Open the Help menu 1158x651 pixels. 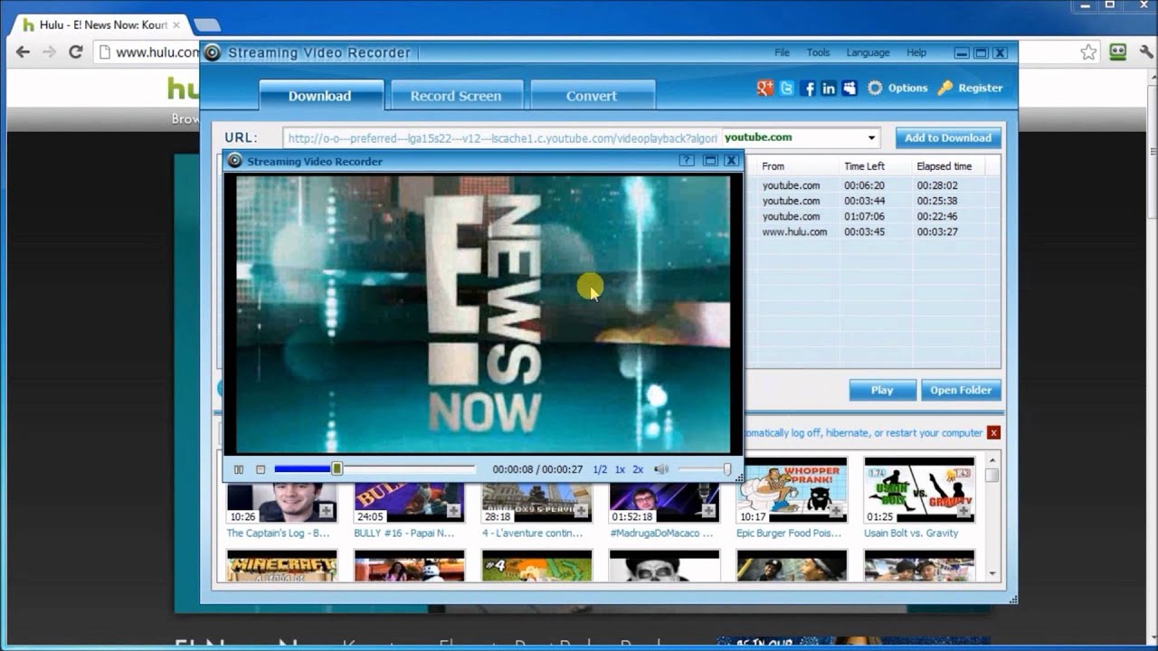(916, 53)
